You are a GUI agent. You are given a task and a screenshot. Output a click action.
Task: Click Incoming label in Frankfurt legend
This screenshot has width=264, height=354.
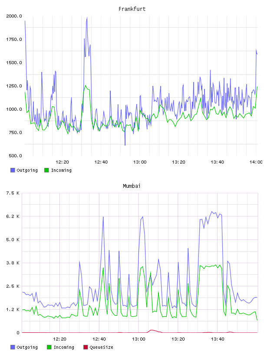coord(61,170)
